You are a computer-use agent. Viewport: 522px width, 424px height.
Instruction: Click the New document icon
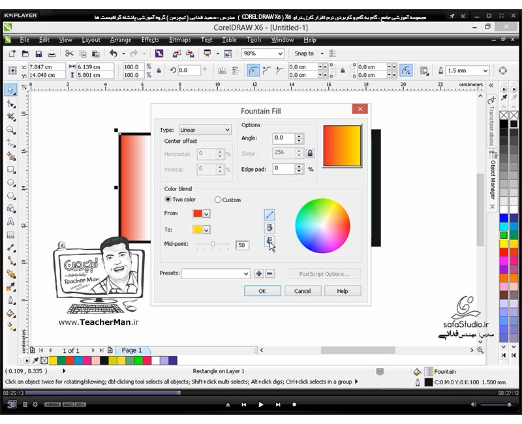[12, 53]
